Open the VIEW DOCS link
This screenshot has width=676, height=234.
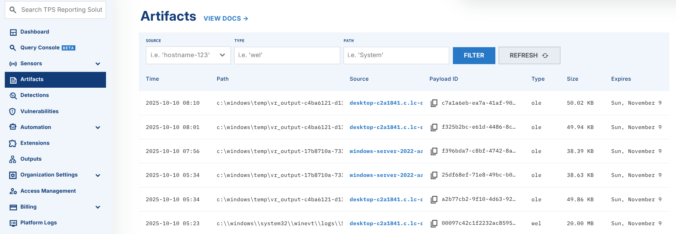tap(226, 18)
